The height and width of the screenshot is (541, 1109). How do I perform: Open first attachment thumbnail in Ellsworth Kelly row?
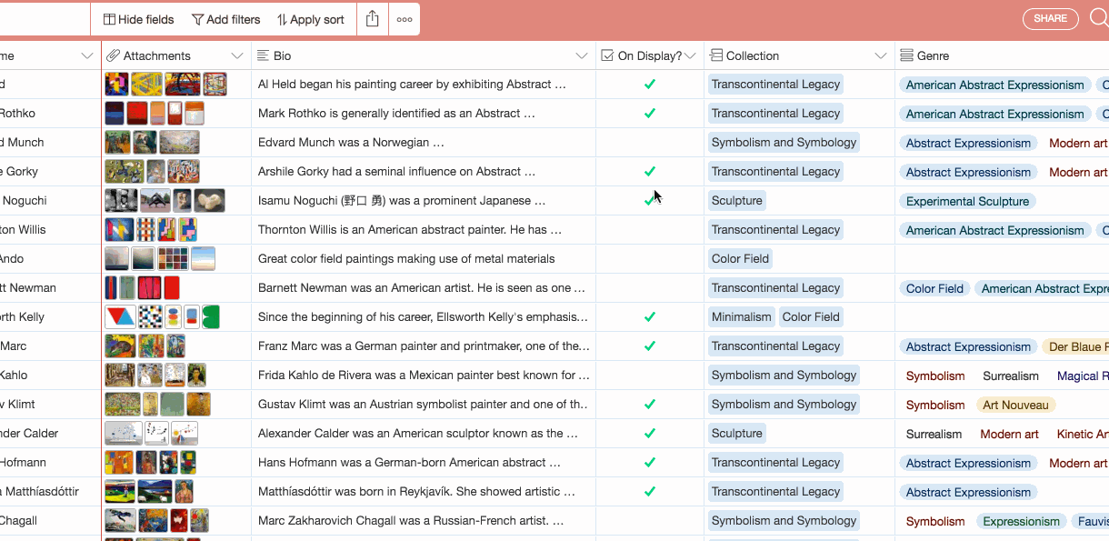[x=120, y=317]
